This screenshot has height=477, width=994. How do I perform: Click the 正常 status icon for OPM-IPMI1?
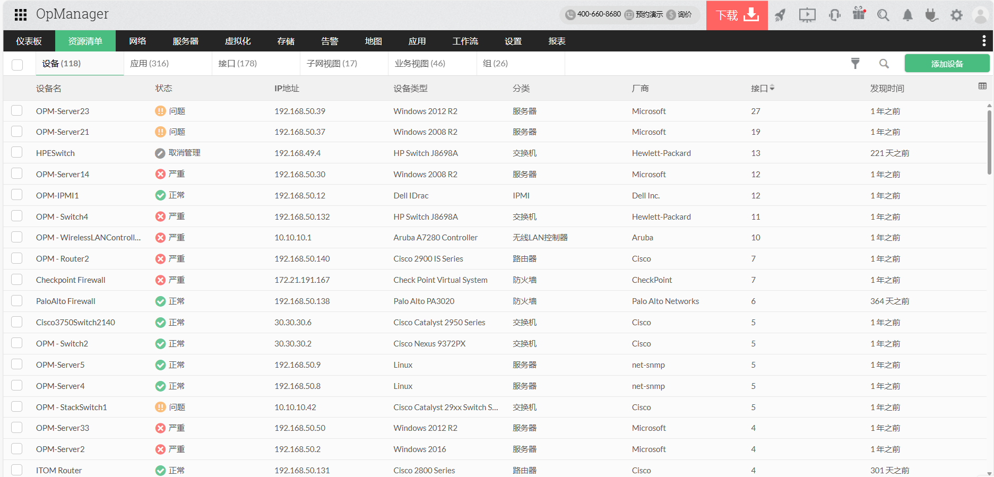(x=160, y=195)
